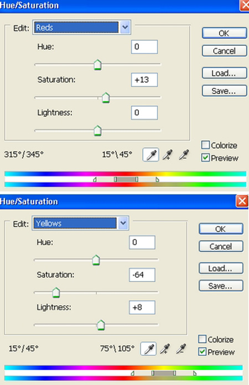Click the Saturation slider handle at -64
Viewport: 249px width, 385px height.
click(x=56, y=293)
